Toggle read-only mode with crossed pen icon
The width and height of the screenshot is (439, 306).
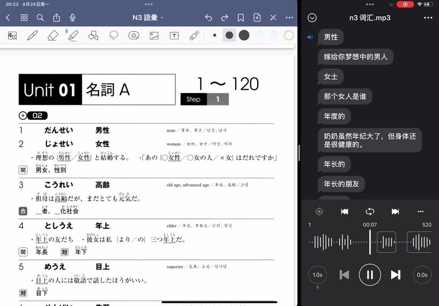(273, 17)
